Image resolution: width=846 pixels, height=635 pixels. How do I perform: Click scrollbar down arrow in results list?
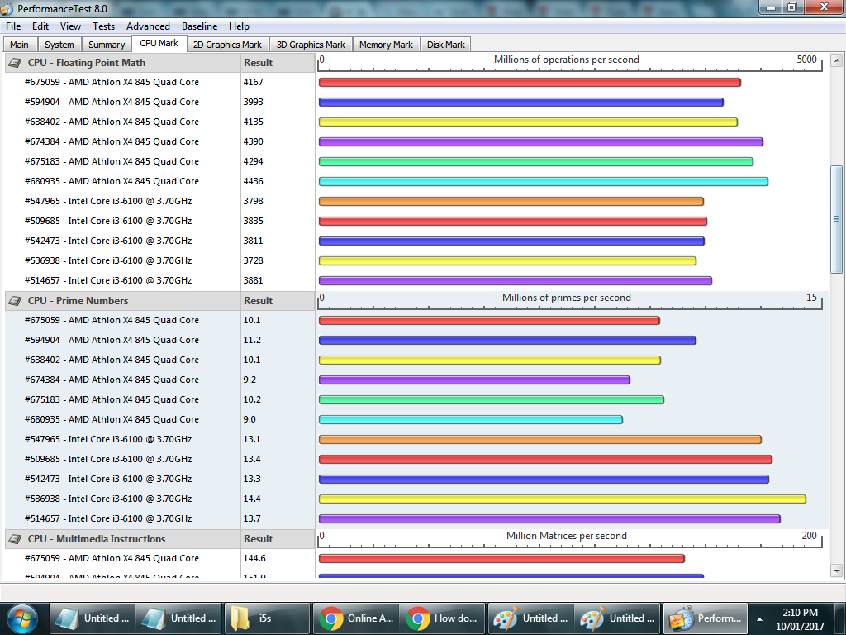pyautogui.click(x=836, y=571)
